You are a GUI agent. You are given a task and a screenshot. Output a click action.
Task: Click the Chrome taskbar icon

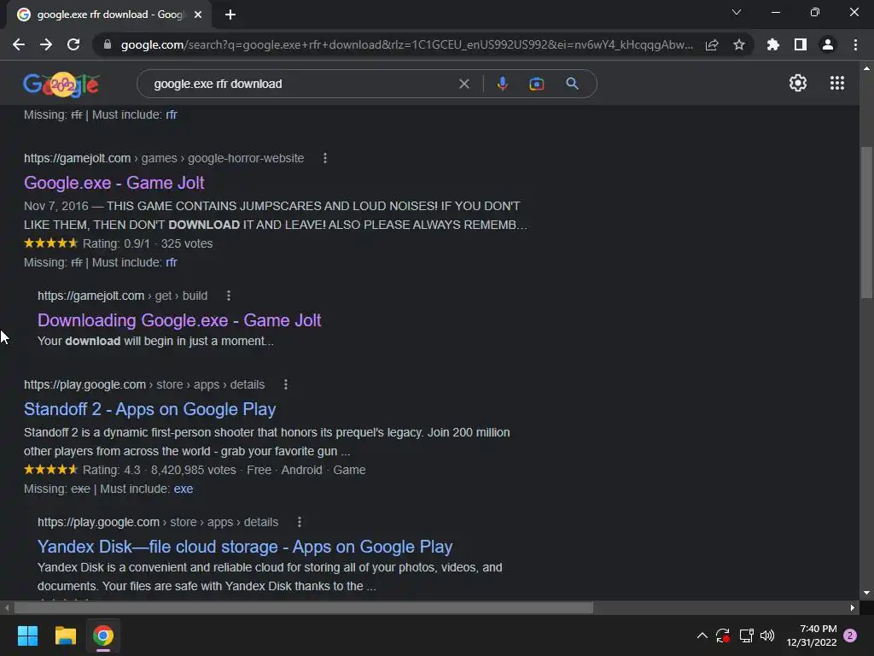click(103, 635)
